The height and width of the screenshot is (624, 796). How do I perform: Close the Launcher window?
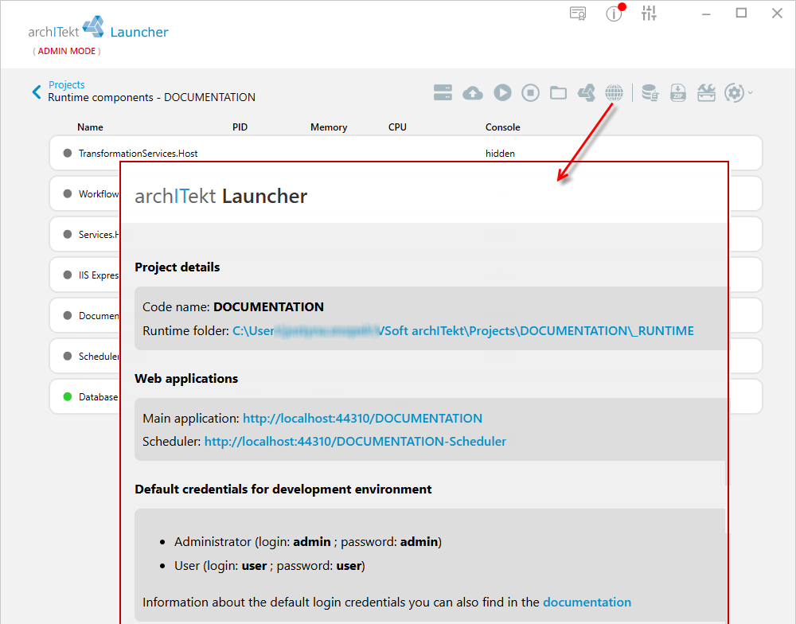pyautogui.click(x=777, y=14)
